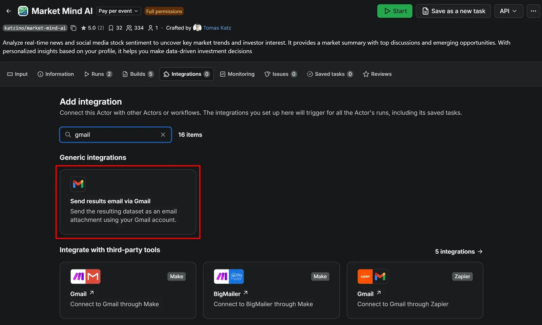This screenshot has width=542, height=325.
Task: Select the Integrations tab
Action: click(x=186, y=74)
